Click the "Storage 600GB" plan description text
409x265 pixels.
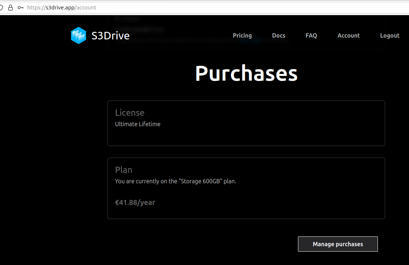tap(175, 181)
